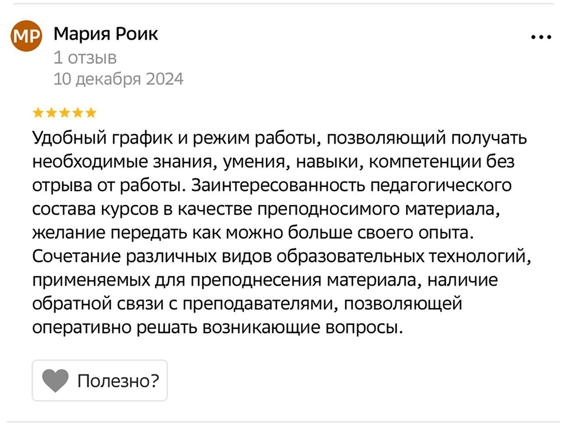Open the Мария Роик profile name
This screenshot has height=431, width=567.
(105, 34)
